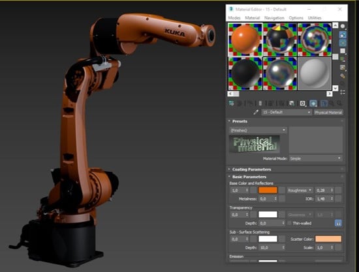
Task: Pick material from object with eyedropper
Action: click(256, 112)
